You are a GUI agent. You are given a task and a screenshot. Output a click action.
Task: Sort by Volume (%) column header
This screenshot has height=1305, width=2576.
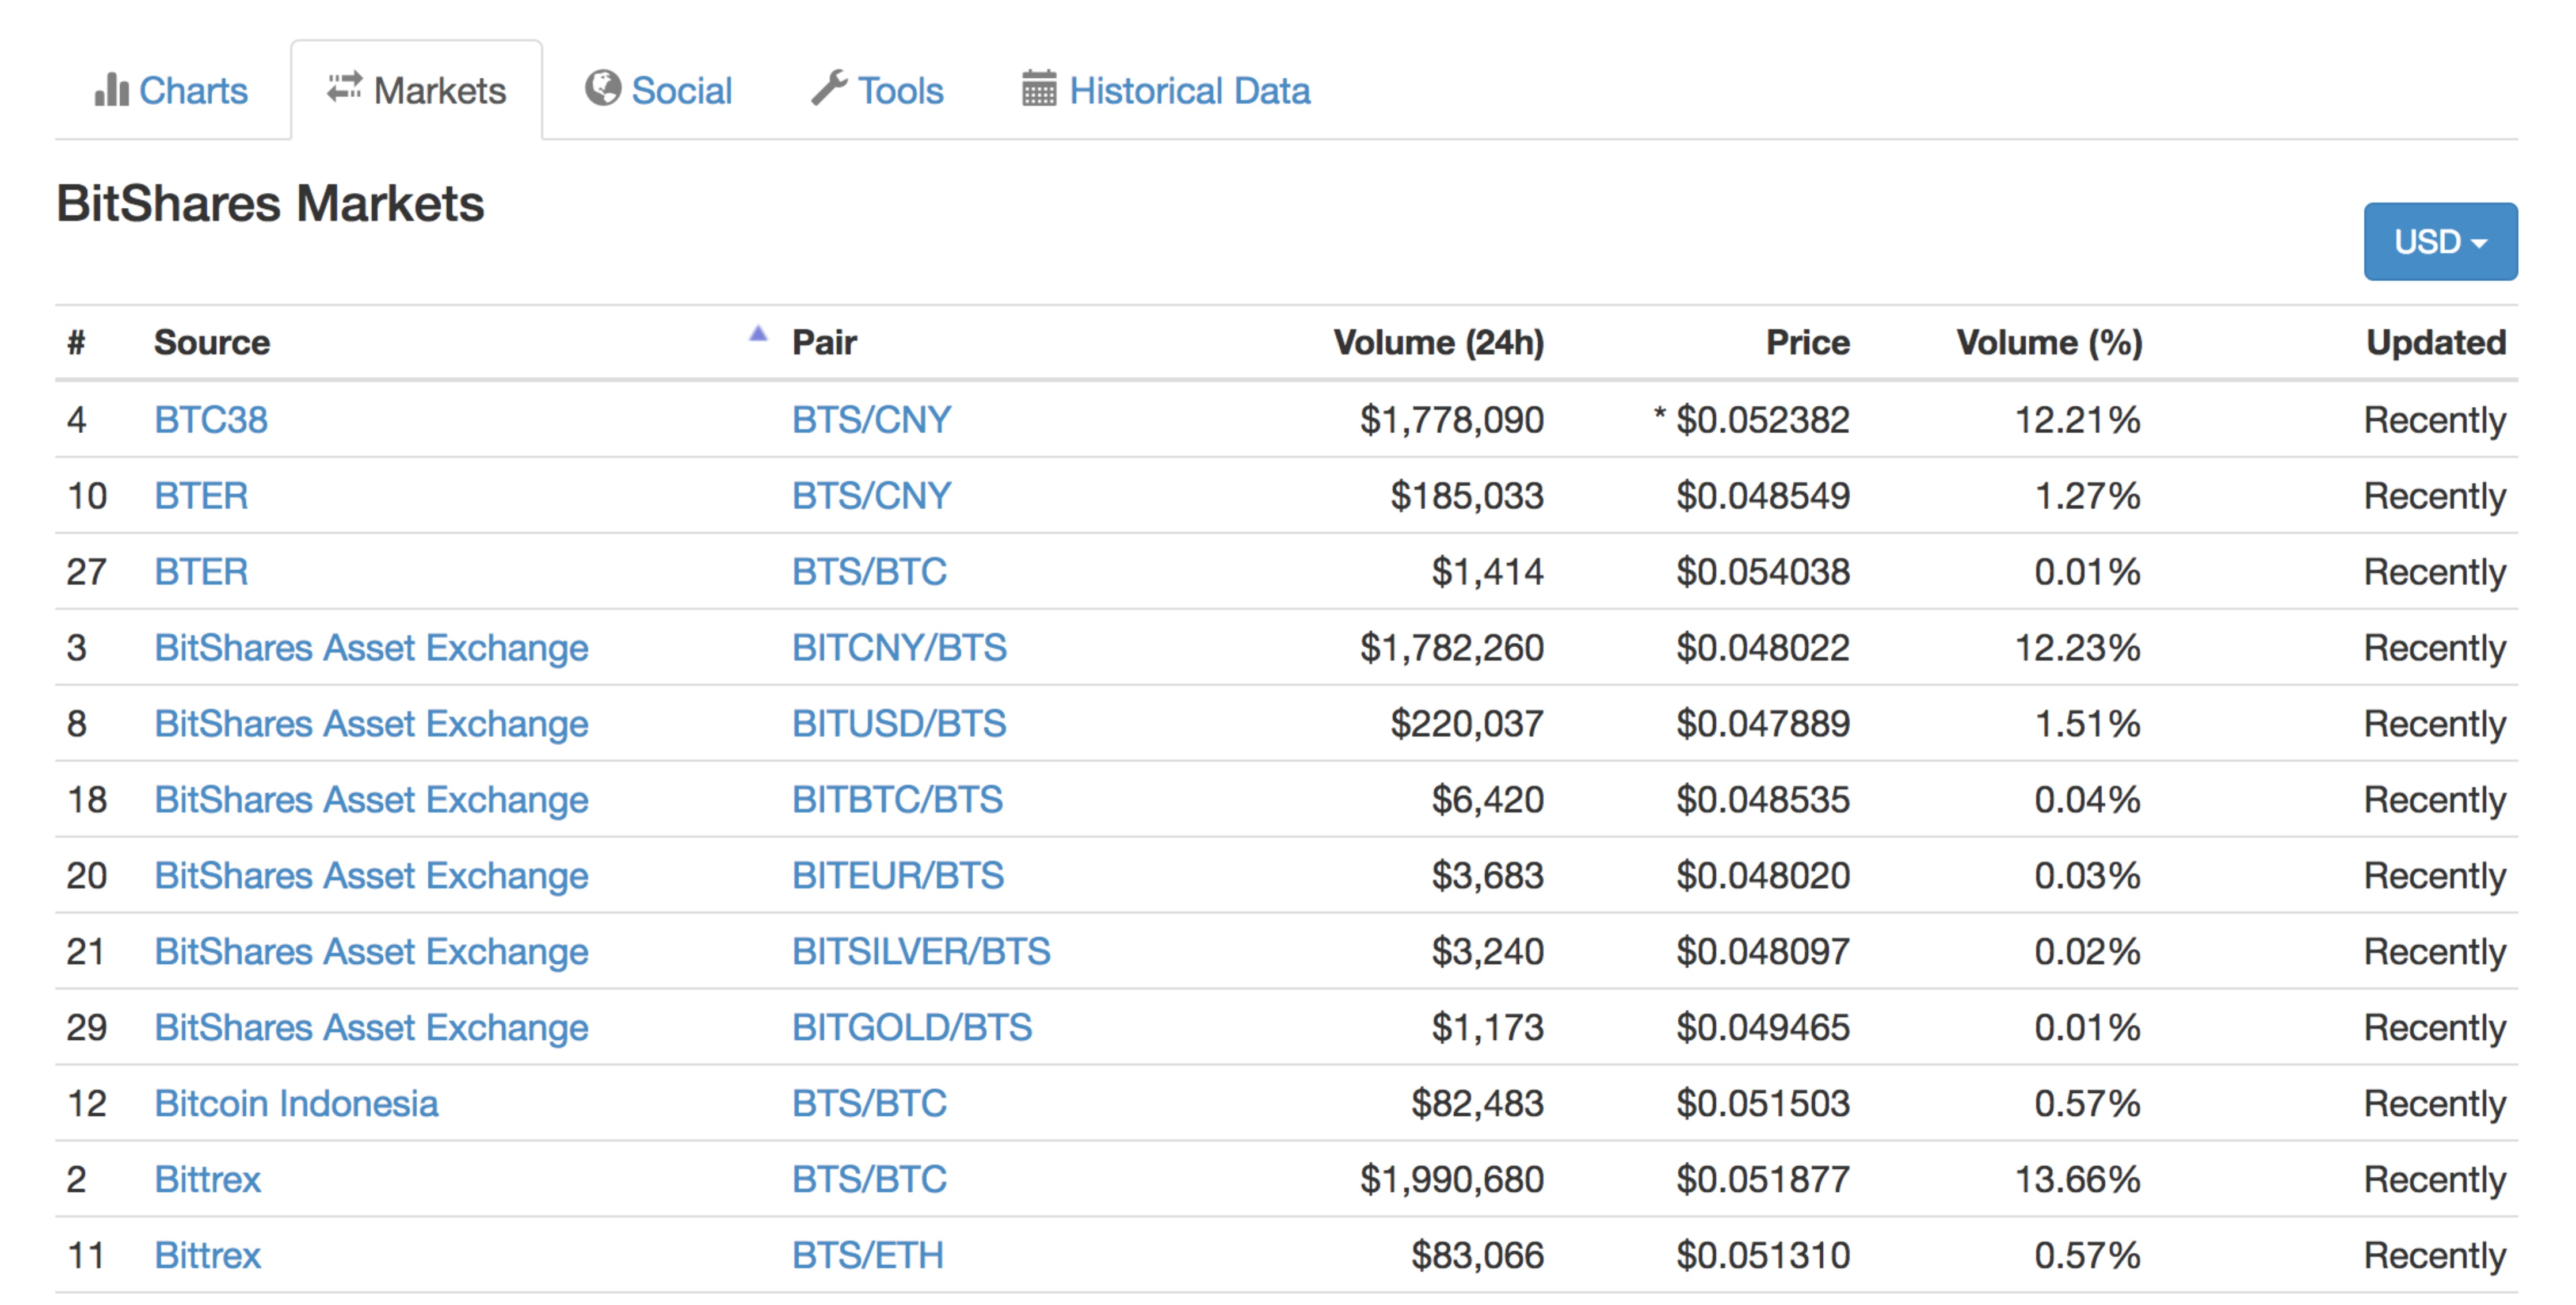(x=2049, y=343)
